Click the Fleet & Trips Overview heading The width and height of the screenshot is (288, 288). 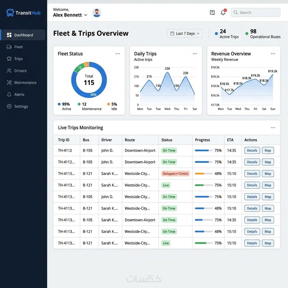tap(91, 33)
